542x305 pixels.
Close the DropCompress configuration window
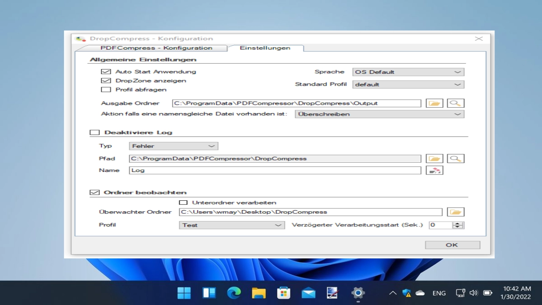click(479, 39)
